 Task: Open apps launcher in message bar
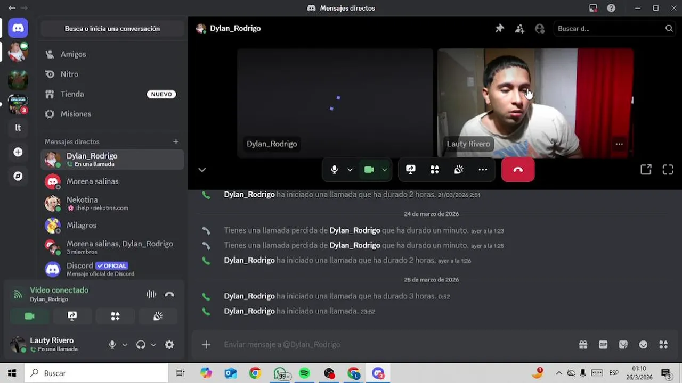663,345
